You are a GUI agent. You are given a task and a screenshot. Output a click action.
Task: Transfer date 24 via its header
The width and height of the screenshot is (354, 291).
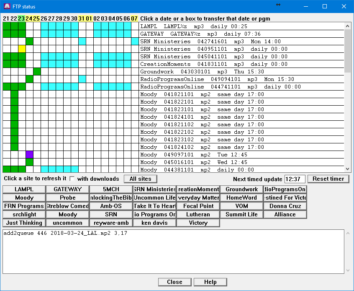(x=29, y=18)
